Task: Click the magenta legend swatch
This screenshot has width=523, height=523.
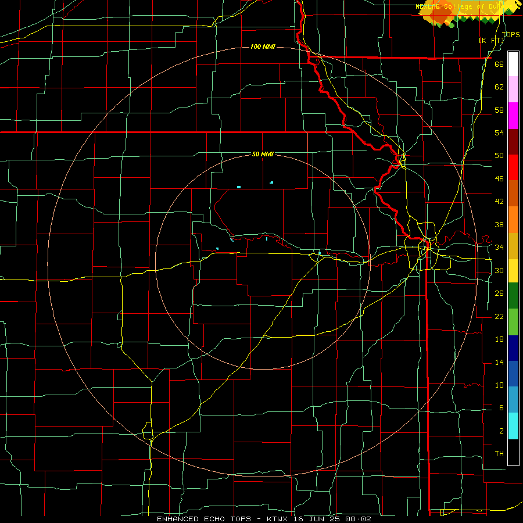Action: tap(513, 116)
